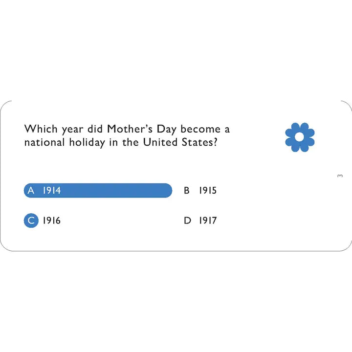Choose answer 1917
352x352 pixels.
point(208,220)
